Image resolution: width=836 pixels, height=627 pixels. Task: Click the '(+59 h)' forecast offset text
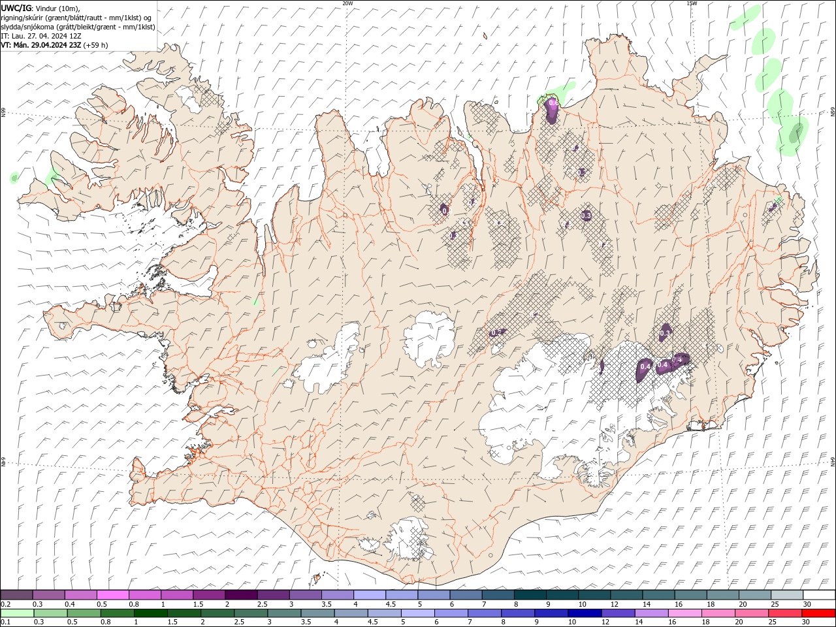(95, 45)
